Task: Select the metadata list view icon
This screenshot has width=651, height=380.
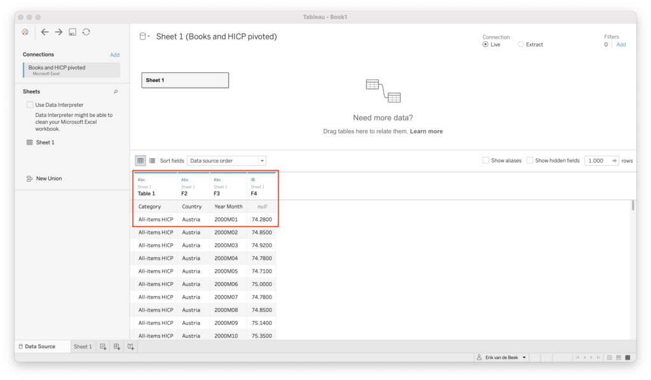Action: (x=151, y=160)
